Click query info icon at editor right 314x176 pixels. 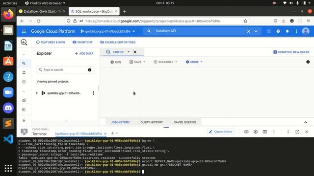pyautogui.click(x=308, y=62)
